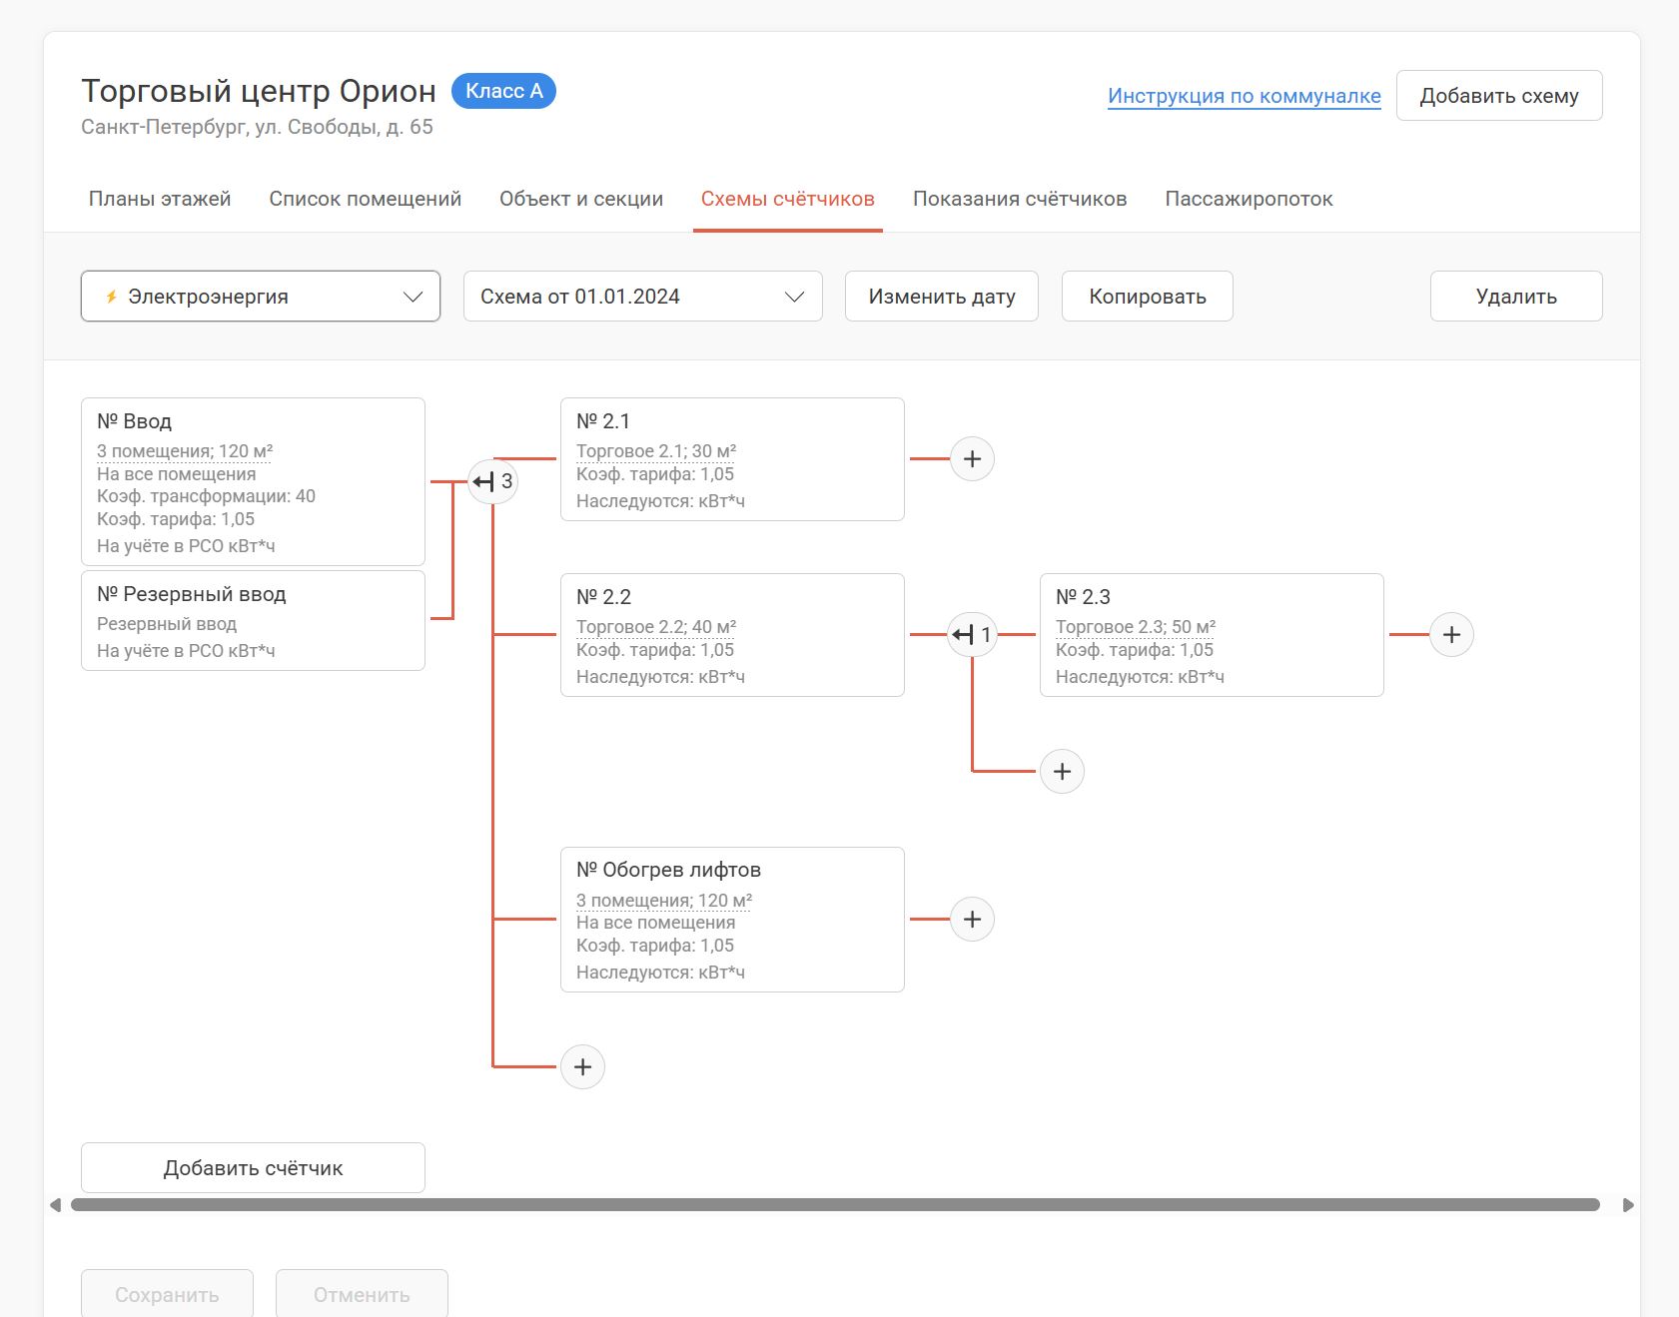Select the № Обогрев лифтов meter card

tap(732, 920)
